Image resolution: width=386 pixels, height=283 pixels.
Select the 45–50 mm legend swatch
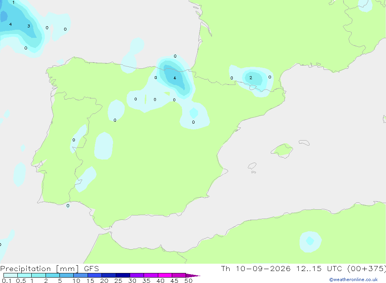[x=179, y=275]
